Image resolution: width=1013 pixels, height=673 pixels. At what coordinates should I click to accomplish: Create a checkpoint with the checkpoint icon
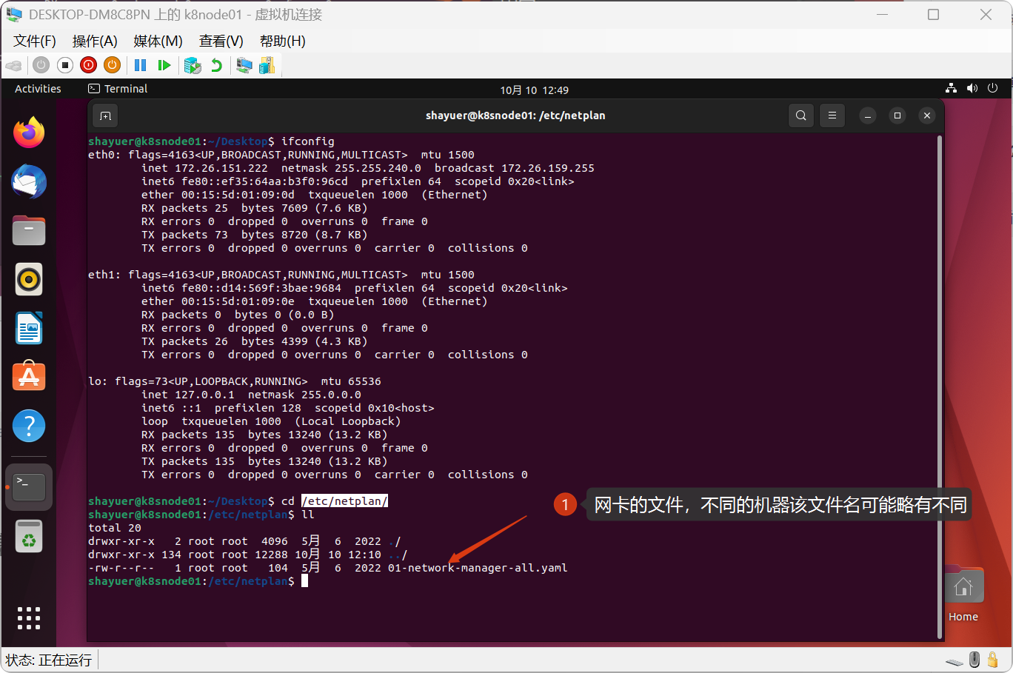tap(193, 65)
